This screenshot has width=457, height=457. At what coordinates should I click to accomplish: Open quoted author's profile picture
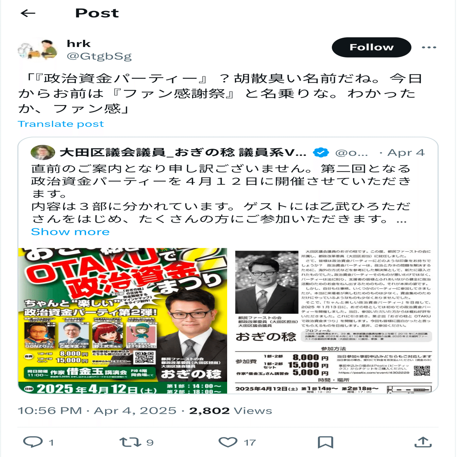point(43,152)
